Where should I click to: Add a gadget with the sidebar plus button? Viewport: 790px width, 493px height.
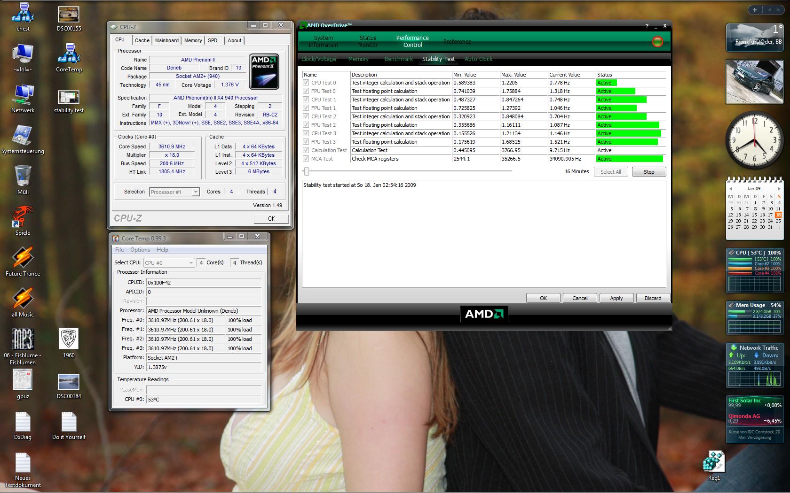[x=755, y=9]
